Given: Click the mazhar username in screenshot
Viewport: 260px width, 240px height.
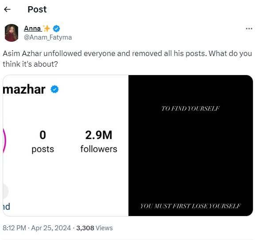Looking at the screenshot, I should (x=24, y=89).
